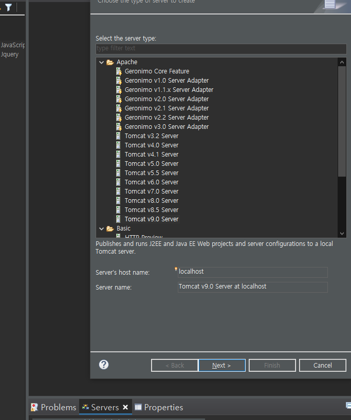Click the Tomcat v8.5 Server icon
Screen dimensions: 351x420
[x=118, y=209]
